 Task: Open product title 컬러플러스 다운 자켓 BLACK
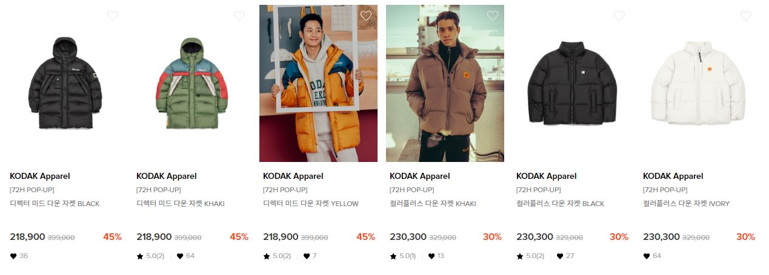(561, 204)
